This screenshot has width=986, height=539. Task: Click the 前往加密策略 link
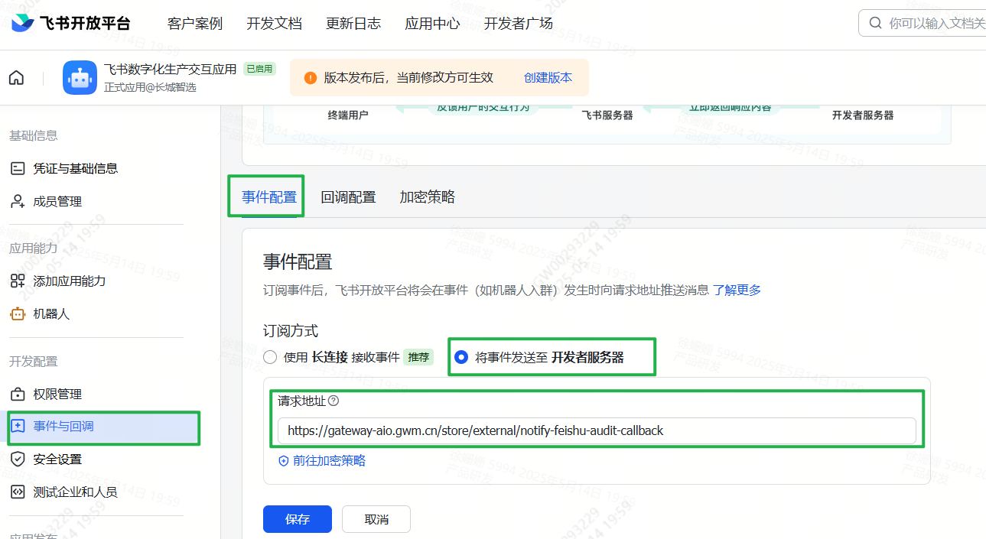click(x=329, y=460)
